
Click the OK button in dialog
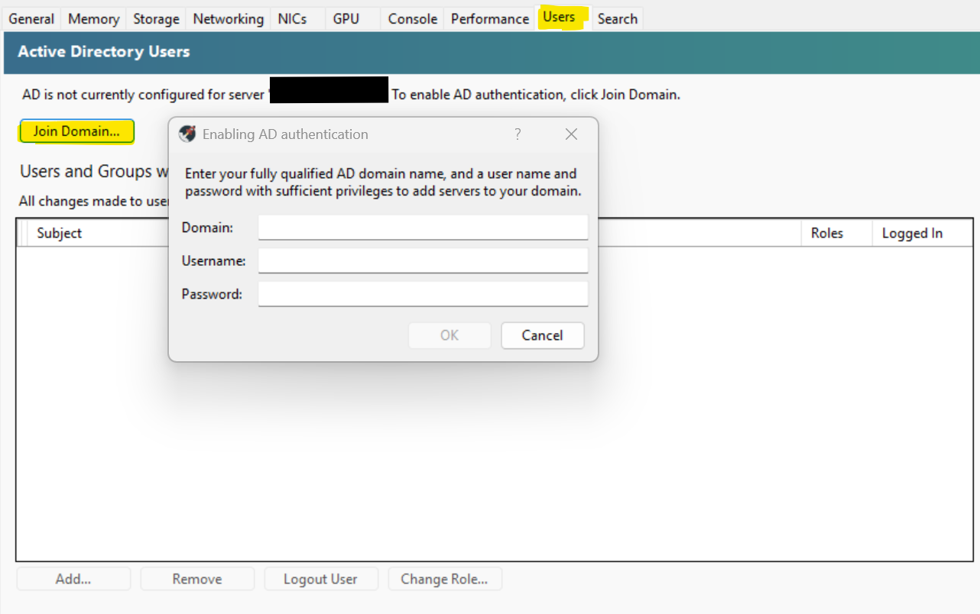tap(449, 335)
